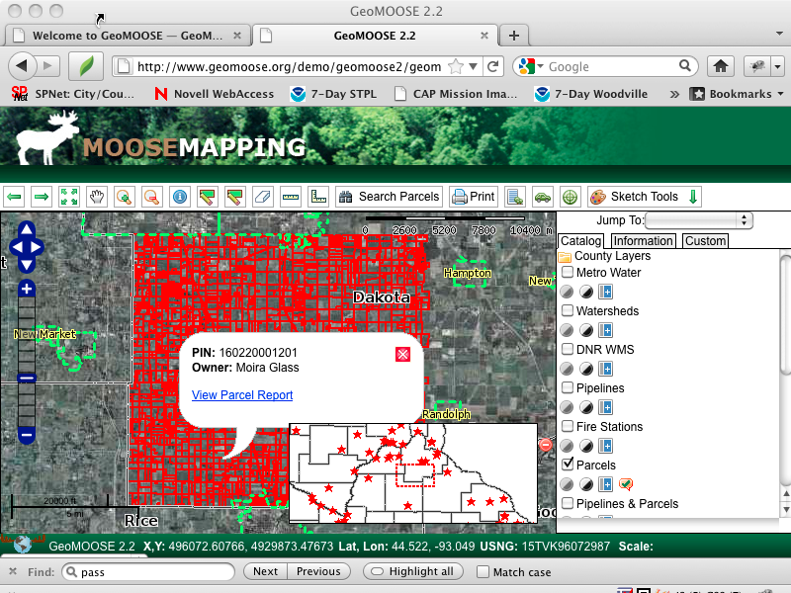The image size is (791, 593).
Task: Click the Print button
Action: pyautogui.click(x=474, y=197)
